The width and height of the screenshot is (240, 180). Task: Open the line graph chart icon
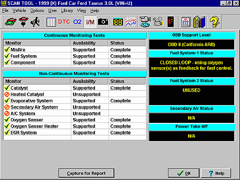point(131,22)
